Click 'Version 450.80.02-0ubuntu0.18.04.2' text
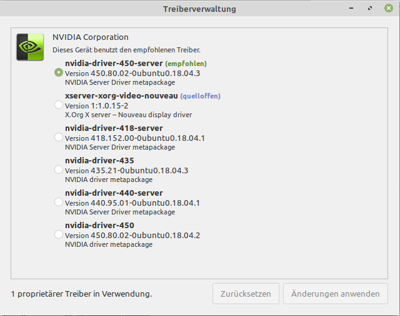The image size is (400, 316). pos(132,236)
